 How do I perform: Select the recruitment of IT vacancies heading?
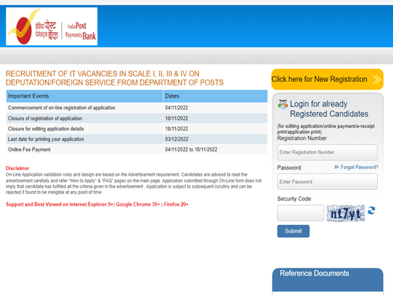click(x=115, y=78)
